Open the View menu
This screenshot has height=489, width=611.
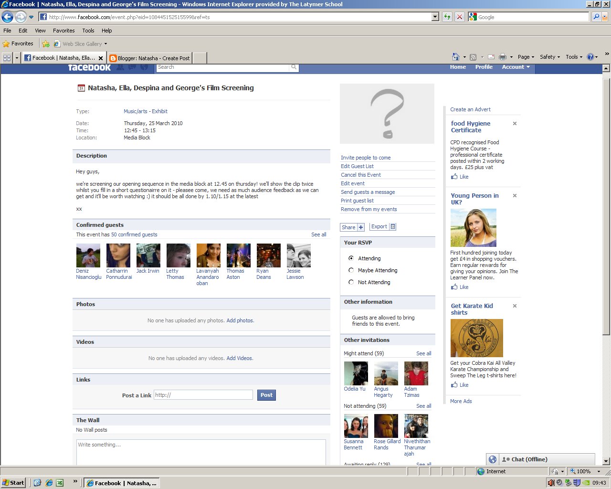coord(40,31)
